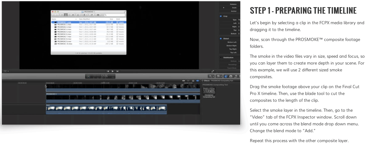Expand the Scale disclosure triangle
This screenshot has width=370, height=148.
pyautogui.click(x=224, y=8)
